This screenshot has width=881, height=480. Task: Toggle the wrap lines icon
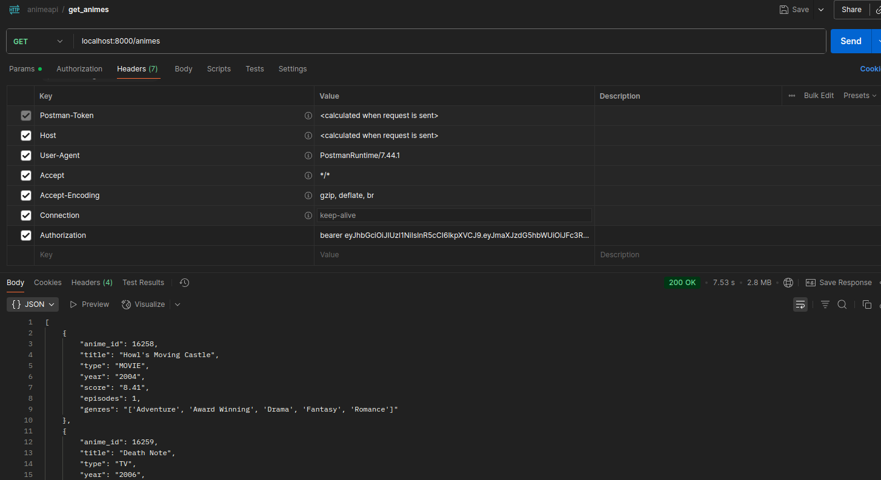(x=800, y=304)
